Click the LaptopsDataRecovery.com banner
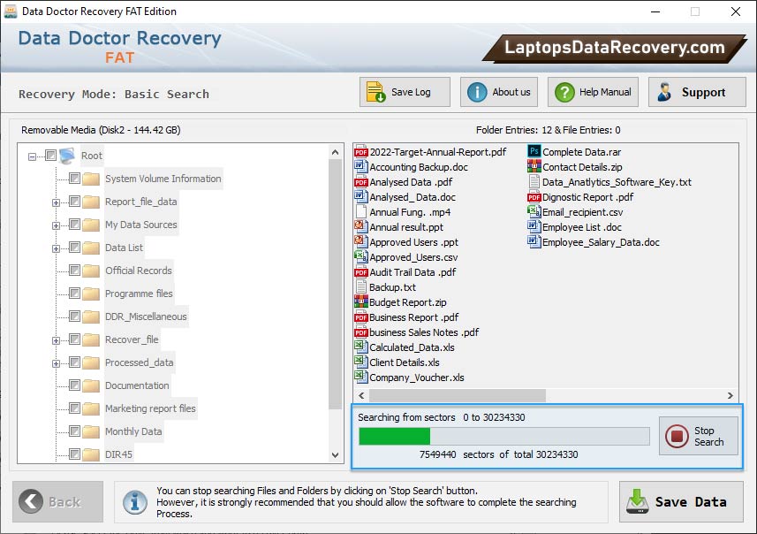The image size is (757, 534). [x=614, y=48]
